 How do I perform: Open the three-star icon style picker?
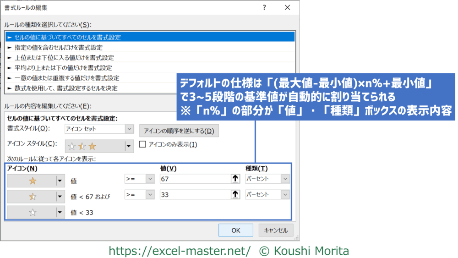click(129, 146)
